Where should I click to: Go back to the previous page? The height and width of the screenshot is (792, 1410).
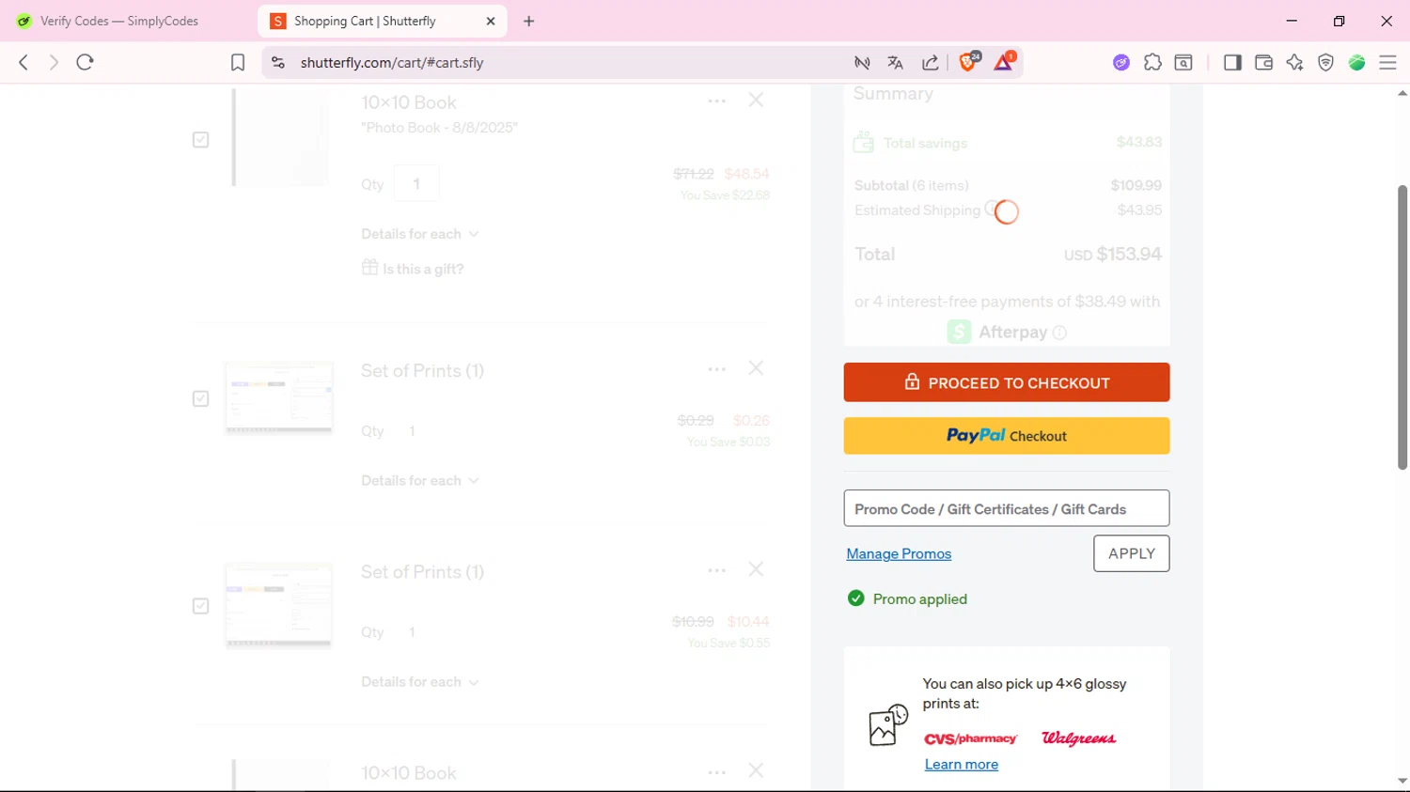click(23, 62)
